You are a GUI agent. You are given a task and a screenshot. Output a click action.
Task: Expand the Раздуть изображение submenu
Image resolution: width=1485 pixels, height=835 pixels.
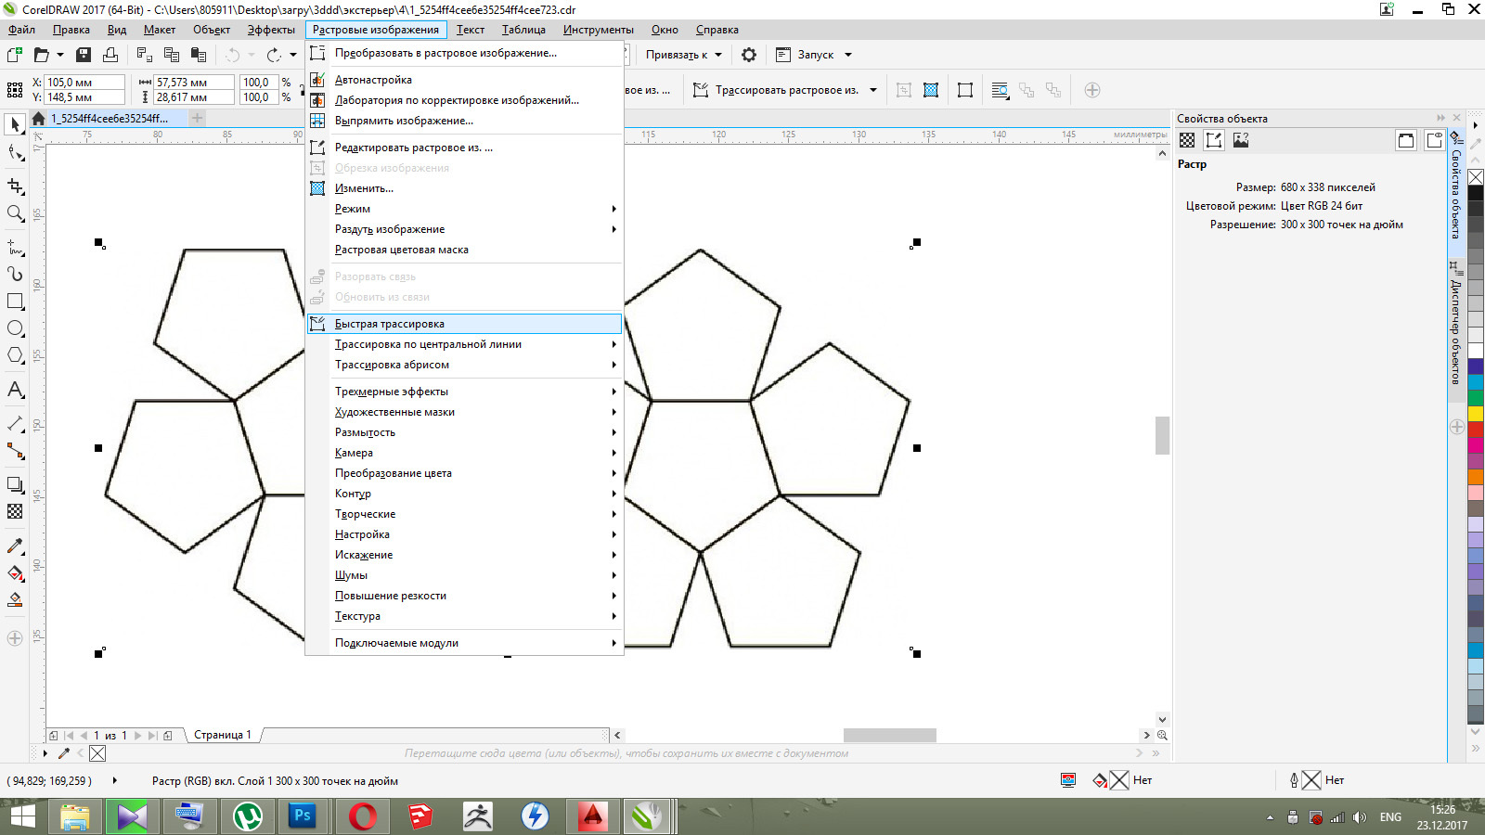tap(613, 229)
